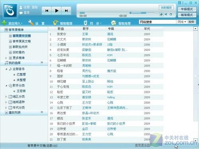Click album link 我们的小世界 in row 18
This screenshot has height=149, width=199.
point(116,124)
